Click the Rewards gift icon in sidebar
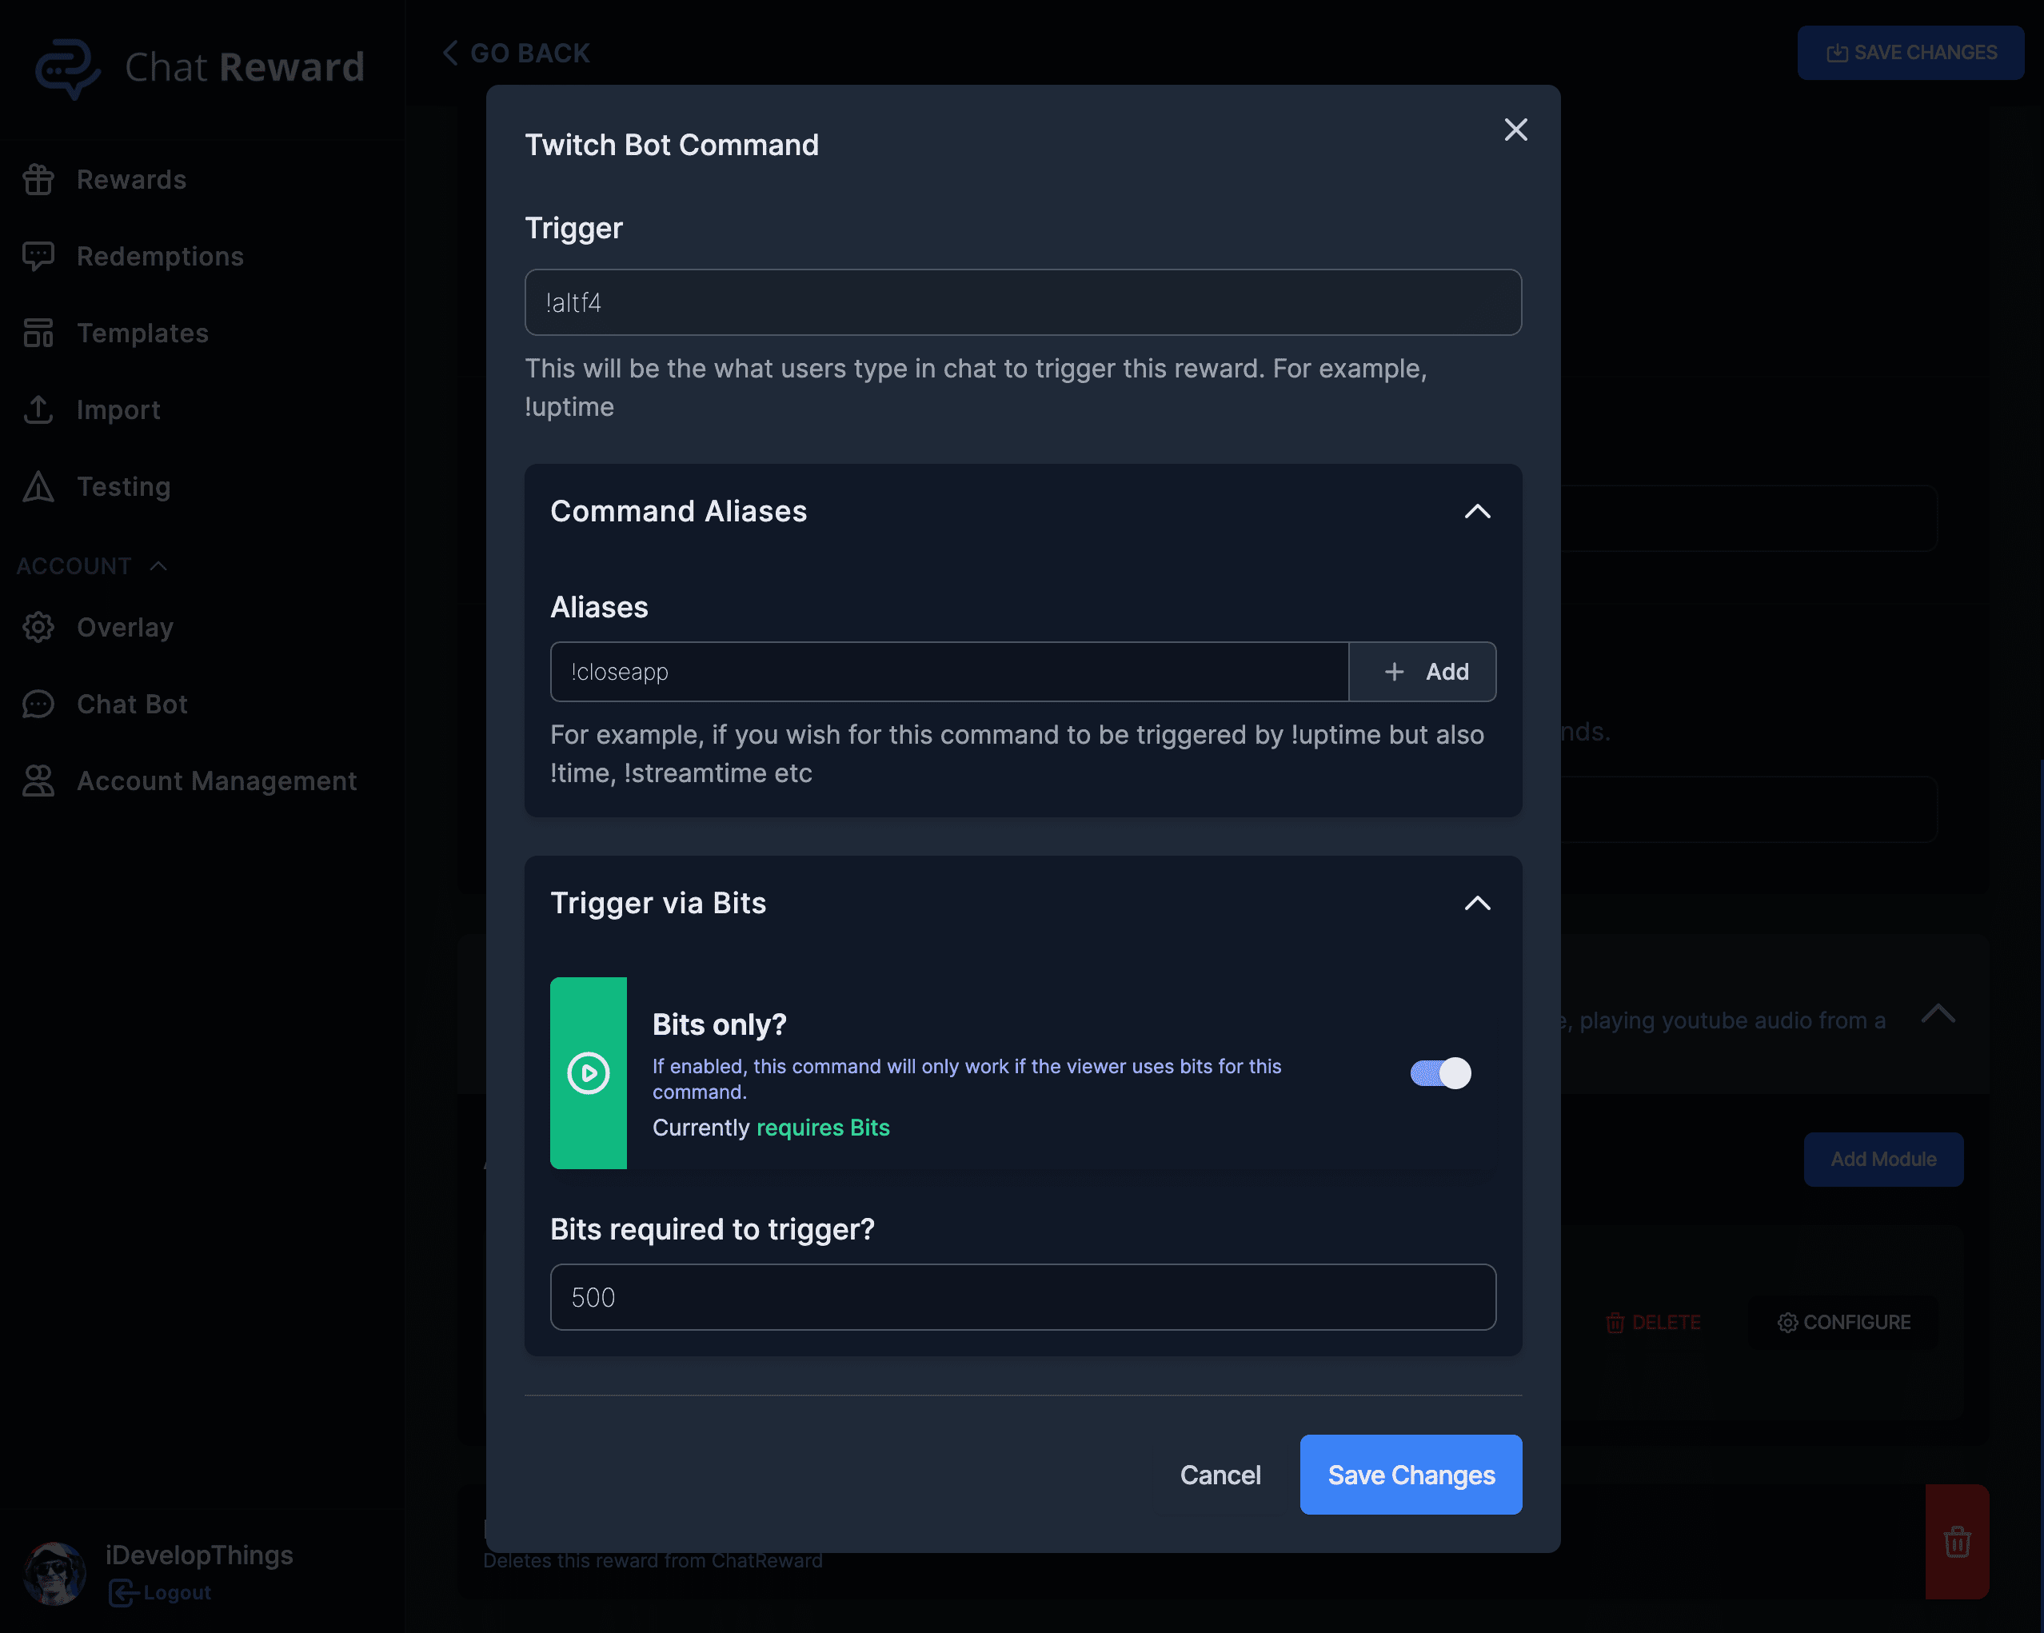 click(x=38, y=179)
